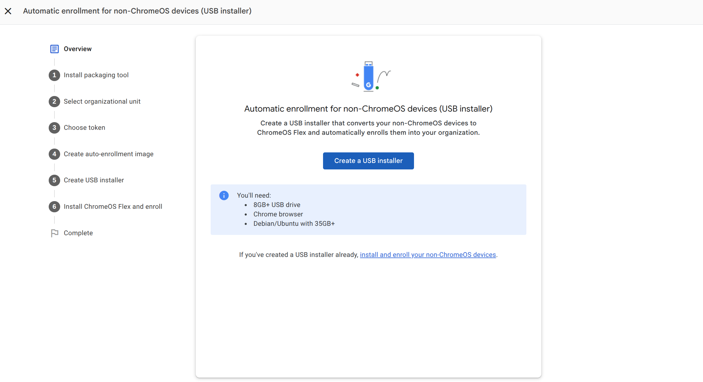703x382 pixels.
Task: Click the USB drive illustration
Action: 371,77
